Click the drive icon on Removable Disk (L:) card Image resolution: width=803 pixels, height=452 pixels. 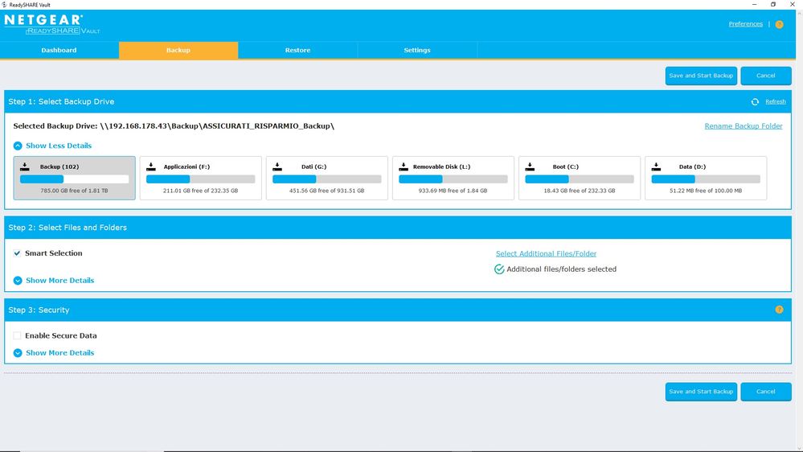404,166
